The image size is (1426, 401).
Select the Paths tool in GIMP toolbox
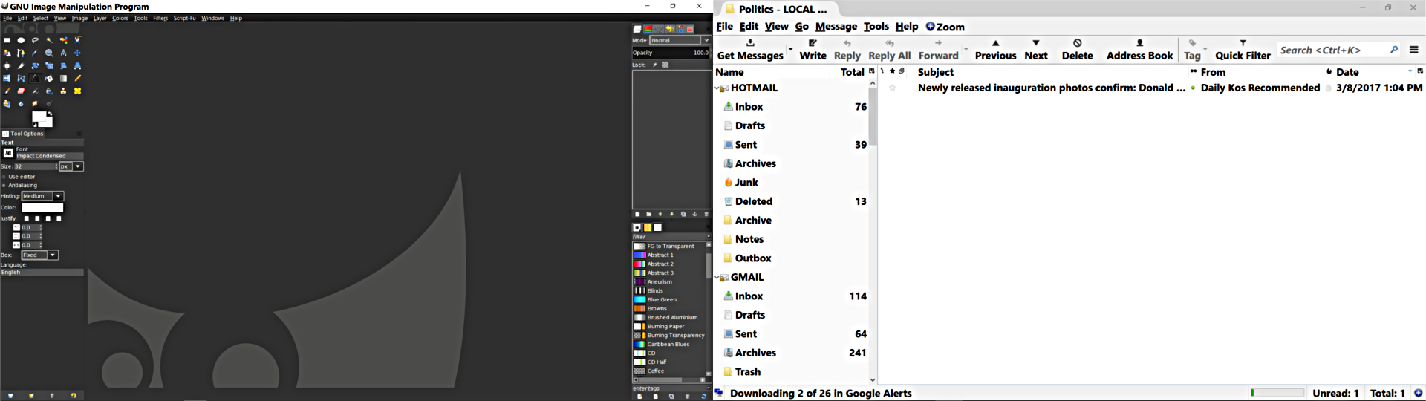coord(21,53)
